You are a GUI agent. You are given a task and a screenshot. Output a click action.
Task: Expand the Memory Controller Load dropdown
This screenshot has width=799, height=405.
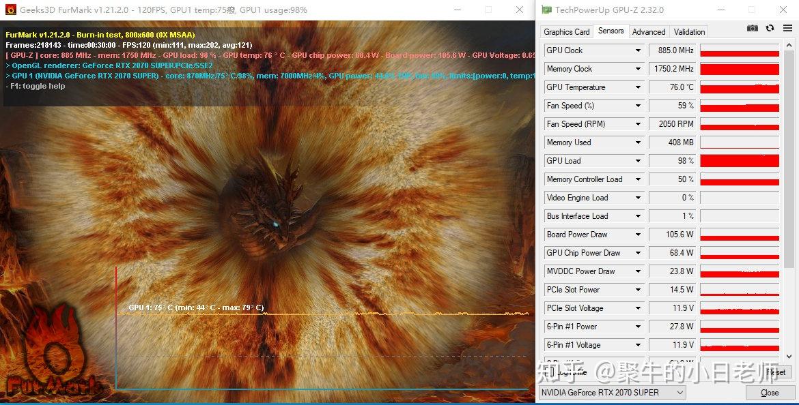coord(638,179)
